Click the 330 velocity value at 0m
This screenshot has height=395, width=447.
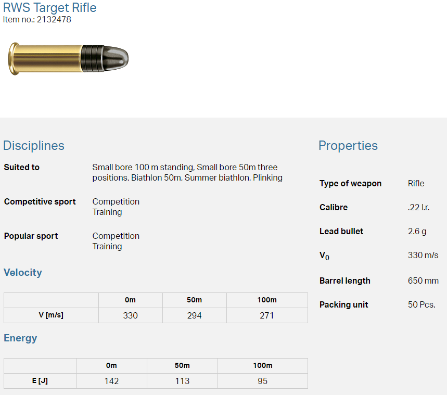[x=130, y=315]
